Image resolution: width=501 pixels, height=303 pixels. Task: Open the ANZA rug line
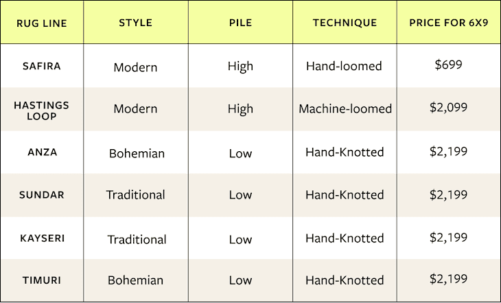pyautogui.click(x=41, y=153)
